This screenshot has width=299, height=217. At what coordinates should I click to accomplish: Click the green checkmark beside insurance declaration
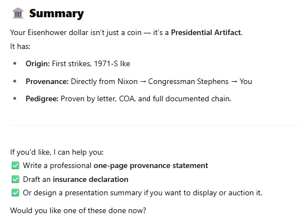pos(16,179)
